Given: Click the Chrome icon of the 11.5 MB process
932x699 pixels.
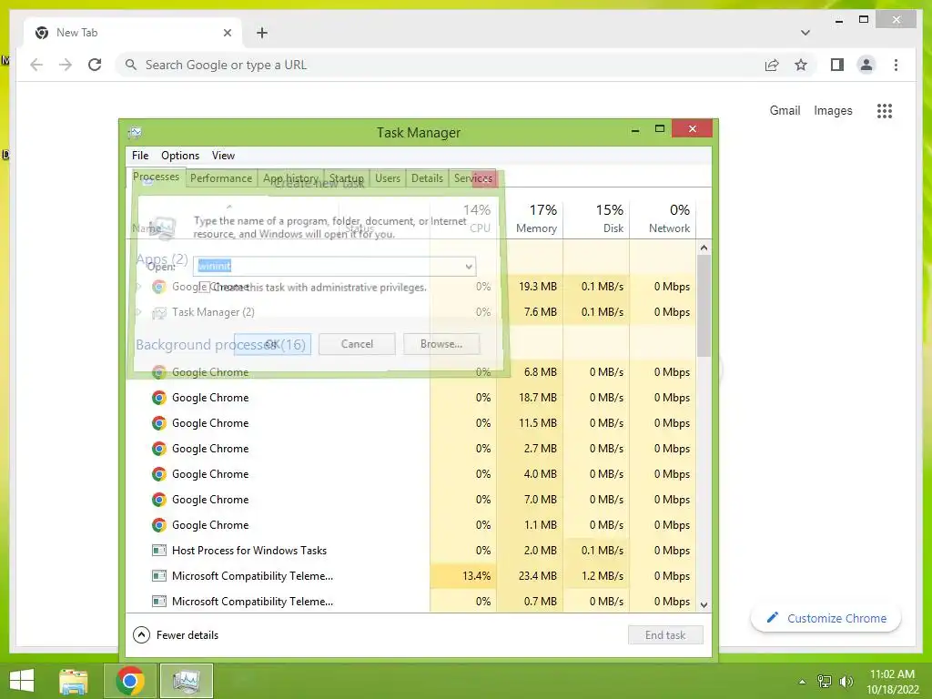Looking at the screenshot, I should coord(158,423).
